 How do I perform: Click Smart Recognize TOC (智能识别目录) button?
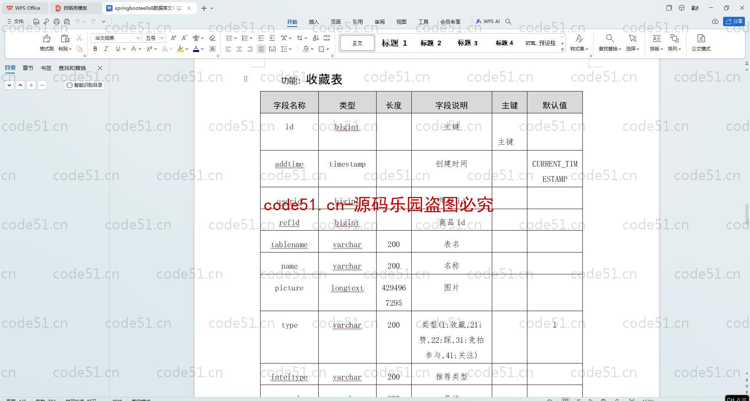(84, 85)
